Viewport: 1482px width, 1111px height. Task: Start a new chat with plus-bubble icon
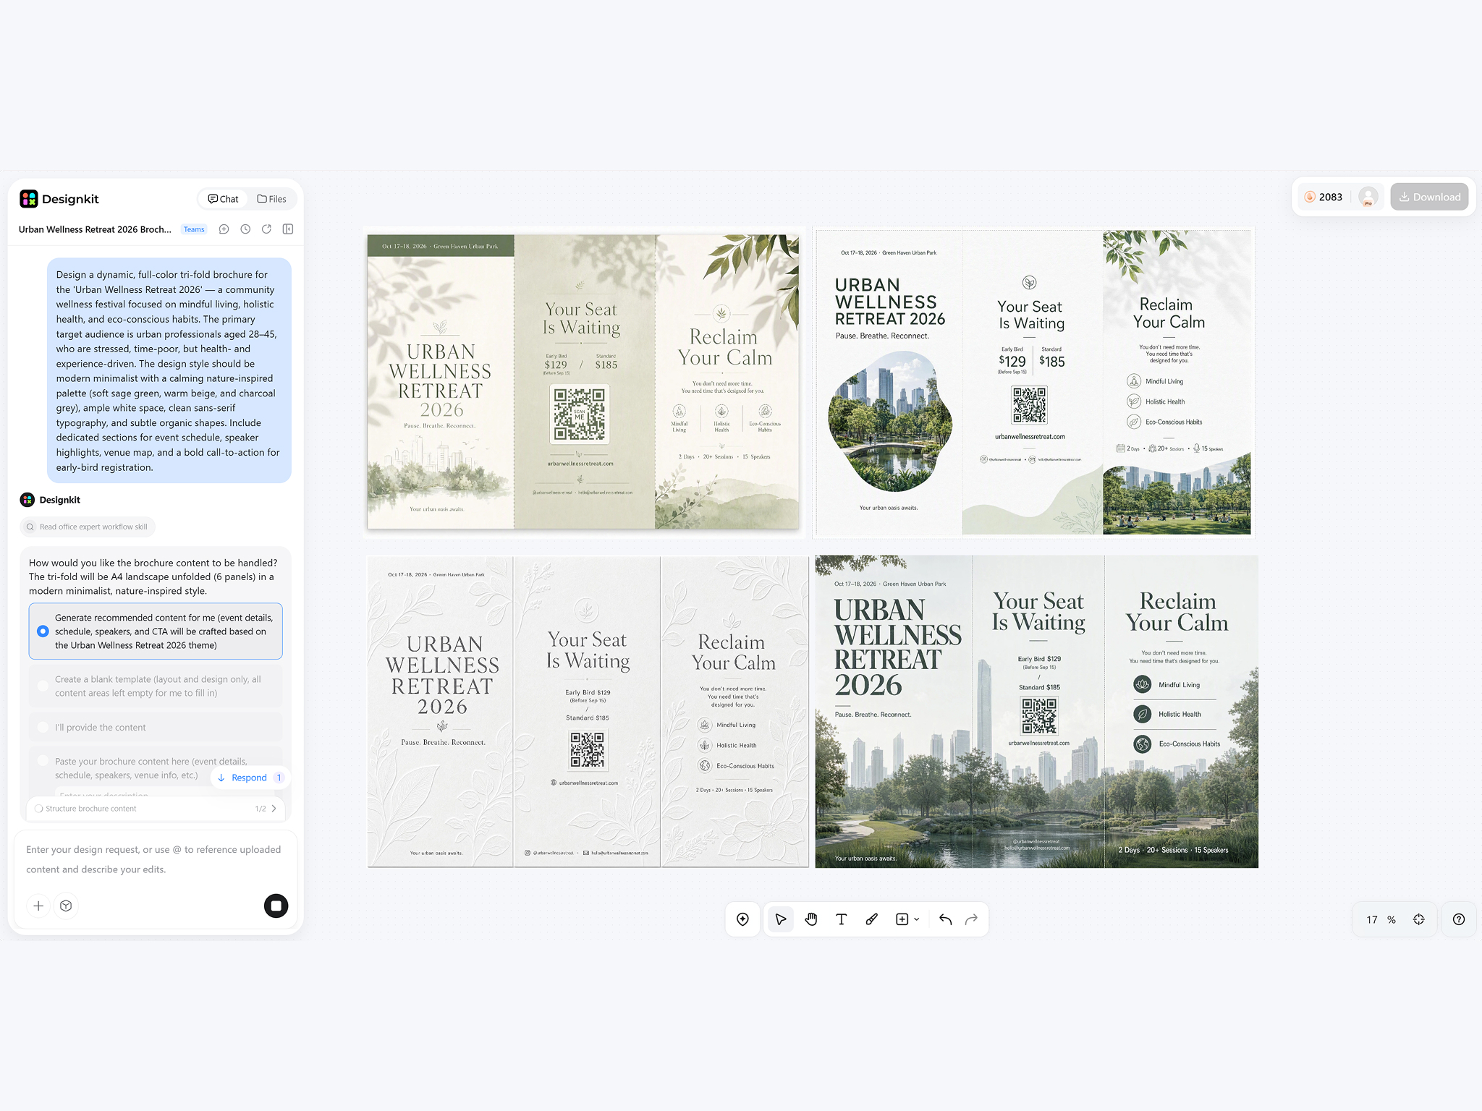click(224, 229)
